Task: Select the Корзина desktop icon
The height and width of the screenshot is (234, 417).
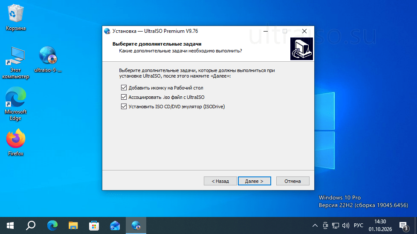Action: coord(16,17)
